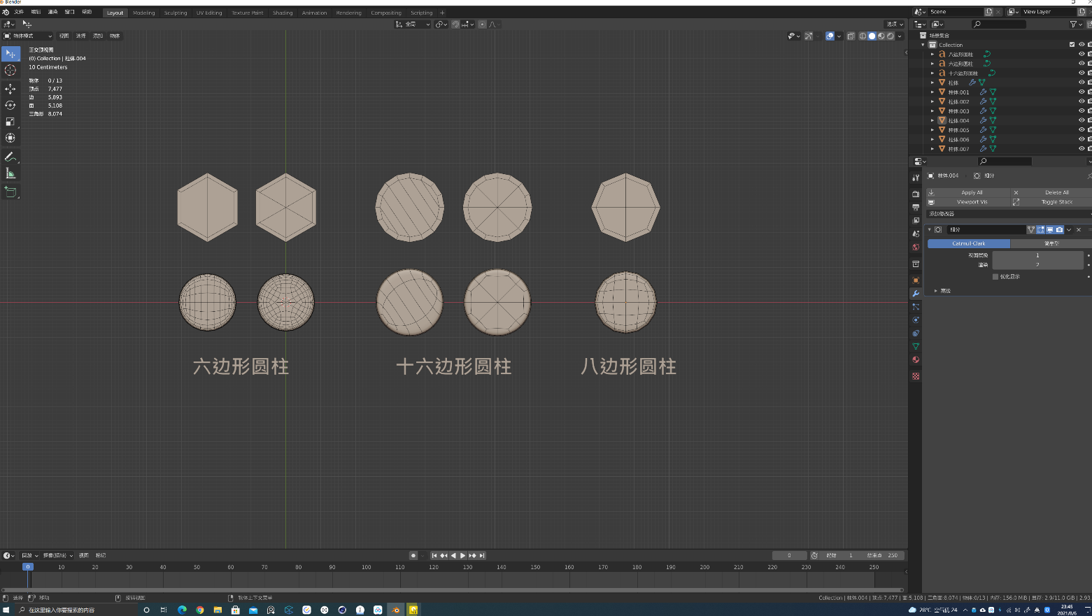The height and width of the screenshot is (616, 1092).
Task: Switch to the UV Editing workspace tab
Action: [x=209, y=13]
